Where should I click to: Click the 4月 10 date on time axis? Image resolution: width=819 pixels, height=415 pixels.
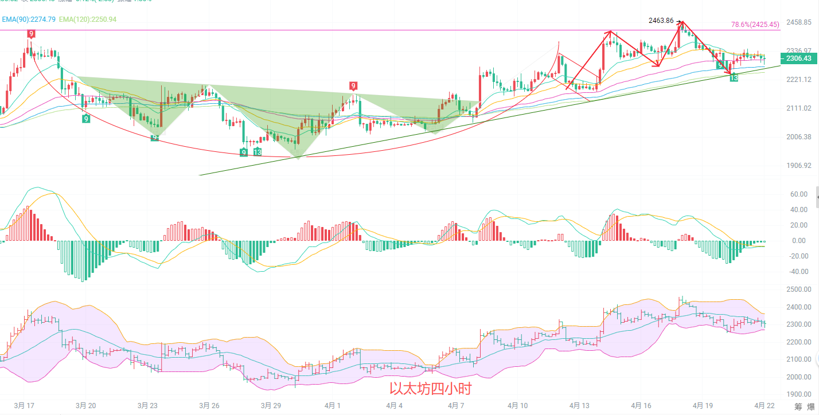click(517, 405)
